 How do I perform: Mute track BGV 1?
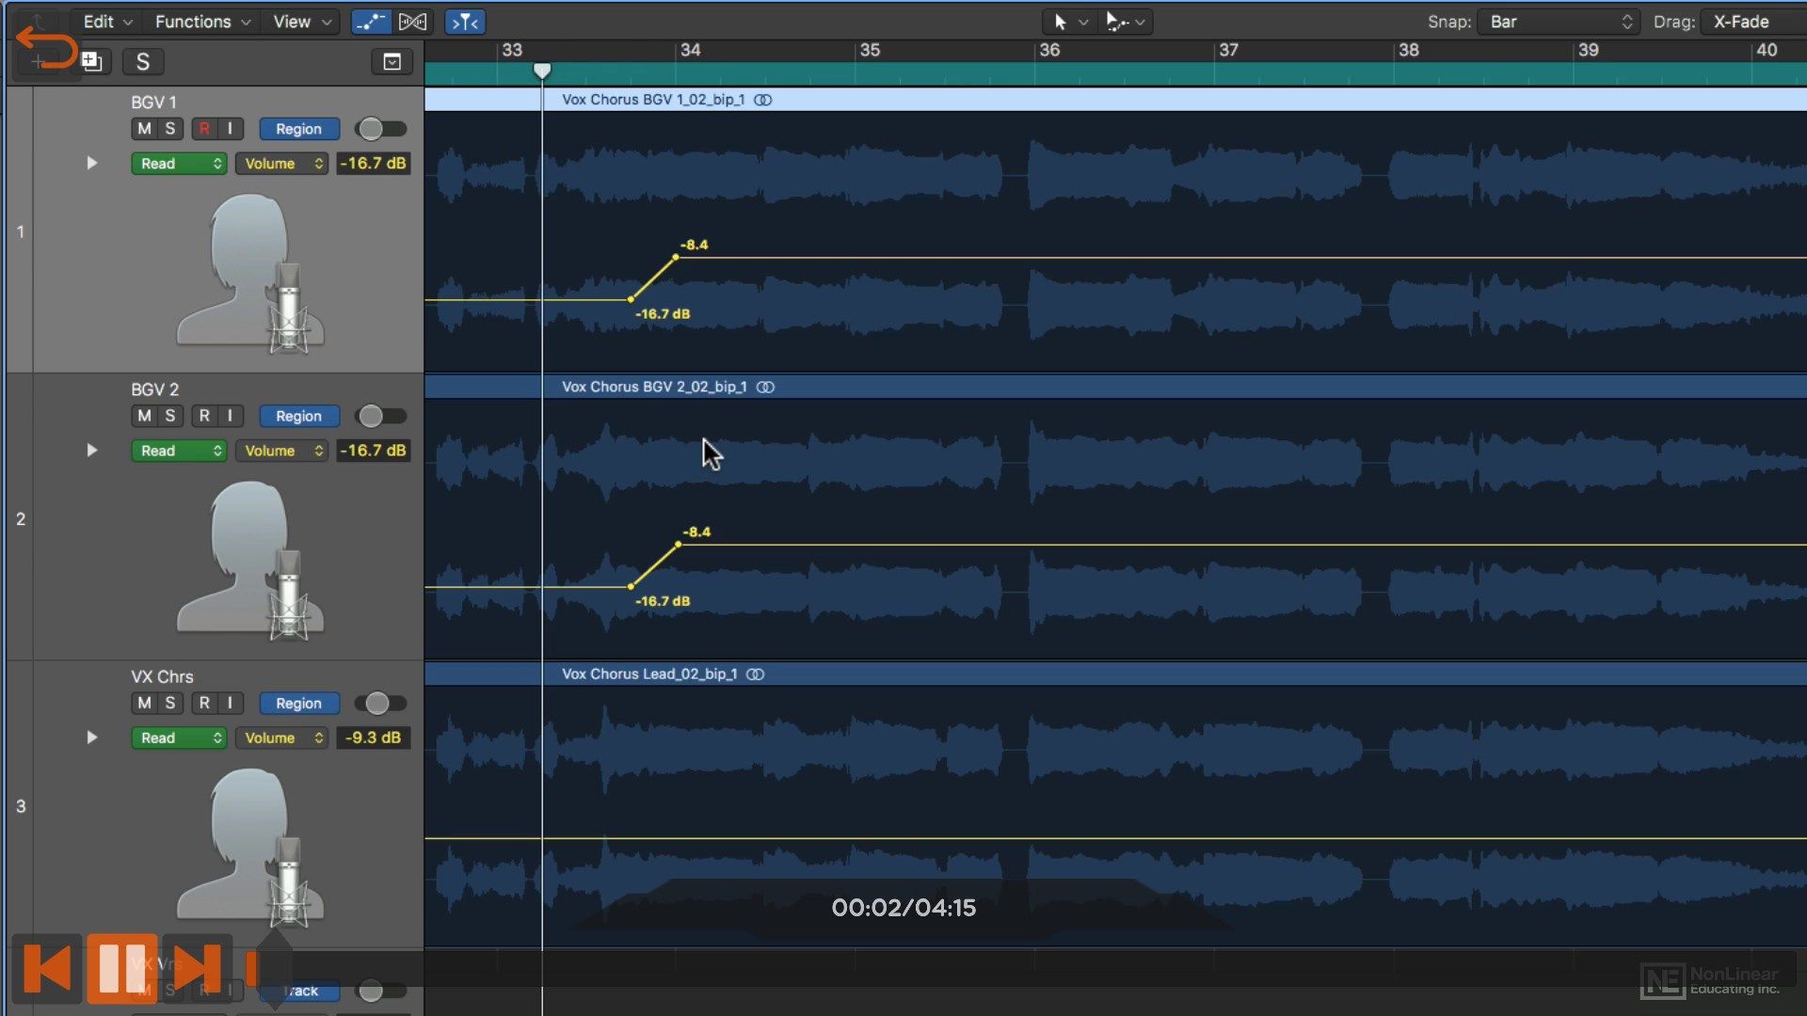pos(143,129)
